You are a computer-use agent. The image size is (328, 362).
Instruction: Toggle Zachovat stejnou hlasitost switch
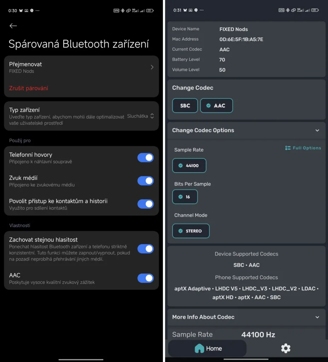(x=145, y=249)
